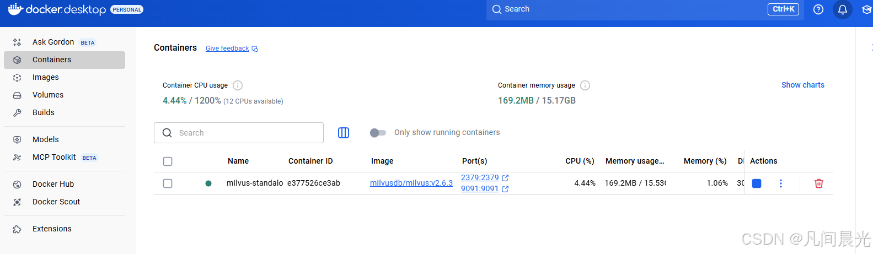Screen dimensions: 873x254
Task: Check the milvus-standalone row checkbox
Action: pyautogui.click(x=168, y=183)
